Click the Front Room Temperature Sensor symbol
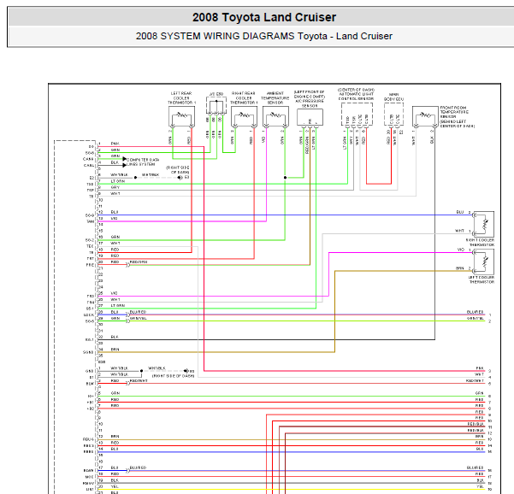The width and height of the screenshot is (514, 494). pyautogui.click(x=425, y=116)
